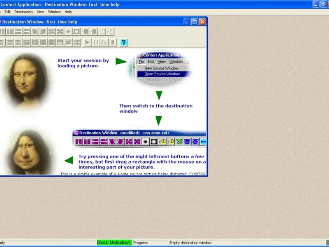The height and width of the screenshot is (247, 329).
Task: Click the greyed-out left arrow distortion button
Action: 18,32
